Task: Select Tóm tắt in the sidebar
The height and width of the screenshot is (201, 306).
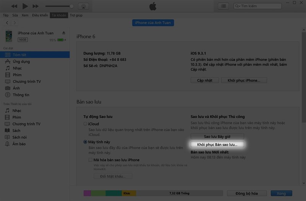Action: [x=35, y=55]
